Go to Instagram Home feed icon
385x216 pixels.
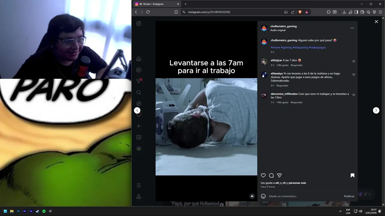(x=139, y=59)
